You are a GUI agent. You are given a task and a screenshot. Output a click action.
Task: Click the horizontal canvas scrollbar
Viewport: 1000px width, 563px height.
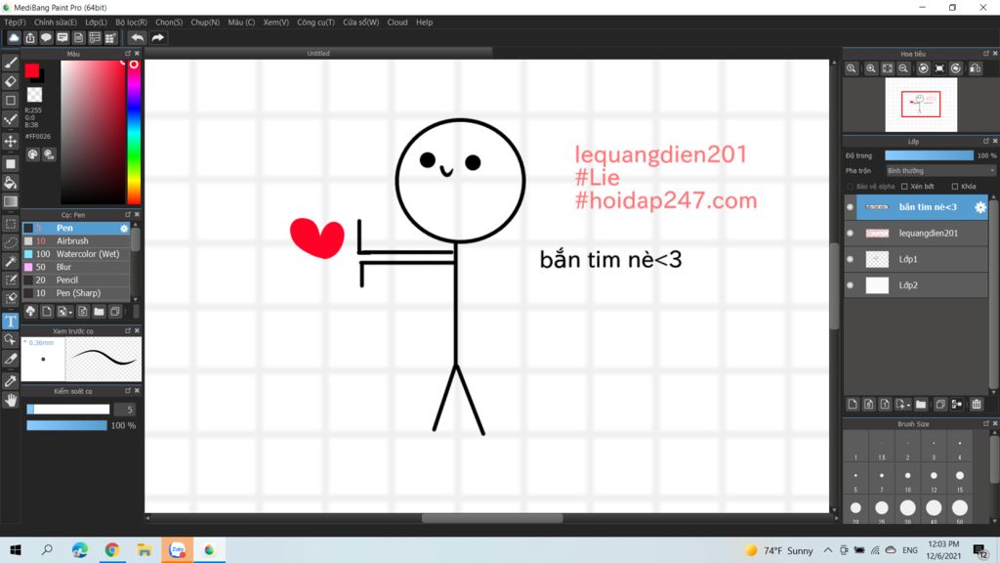coord(492,518)
